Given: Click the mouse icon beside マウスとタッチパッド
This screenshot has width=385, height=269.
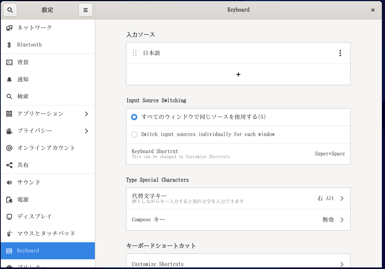Looking at the screenshot, I should click(x=9, y=233).
